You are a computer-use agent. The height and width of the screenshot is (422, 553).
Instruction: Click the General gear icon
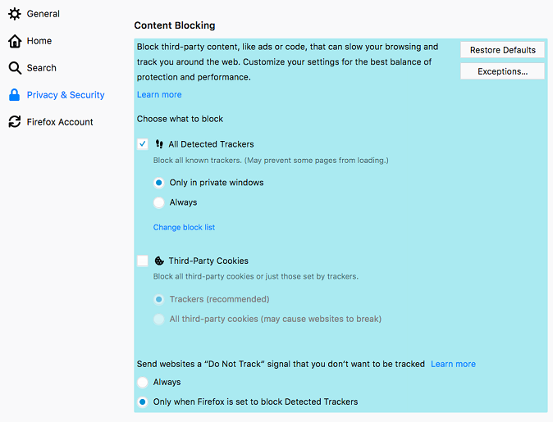pos(15,14)
